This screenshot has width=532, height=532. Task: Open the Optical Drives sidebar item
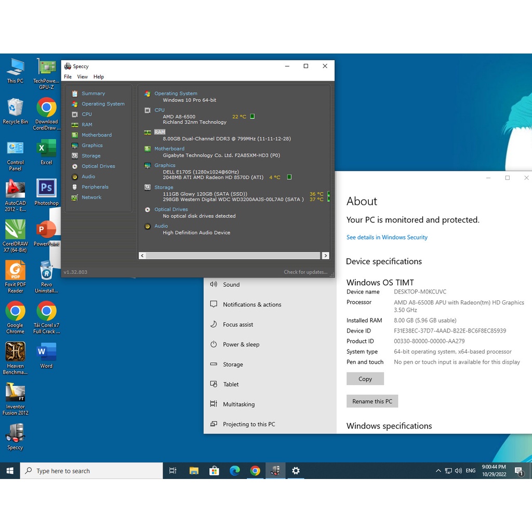[98, 166]
